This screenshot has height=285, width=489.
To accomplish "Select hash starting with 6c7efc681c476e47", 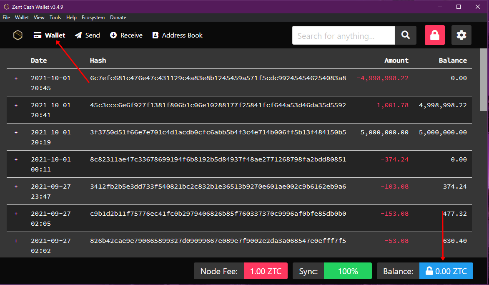I will [x=218, y=78].
